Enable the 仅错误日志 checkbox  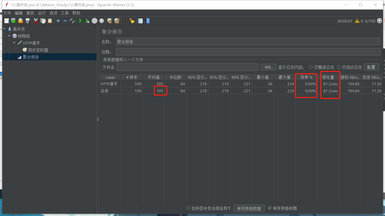tap(311, 67)
